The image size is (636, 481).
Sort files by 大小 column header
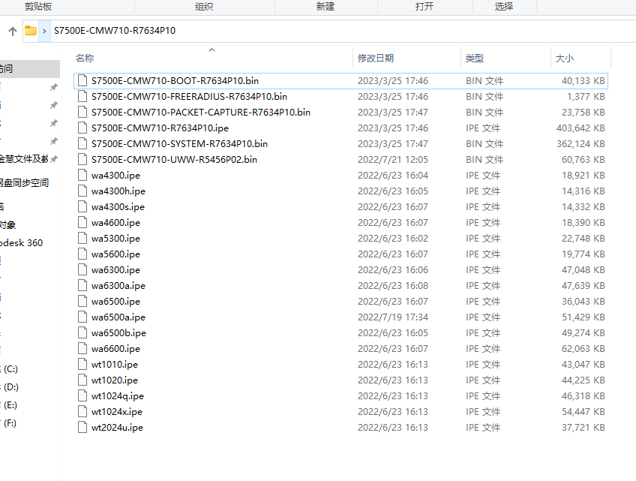click(x=565, y=59)
